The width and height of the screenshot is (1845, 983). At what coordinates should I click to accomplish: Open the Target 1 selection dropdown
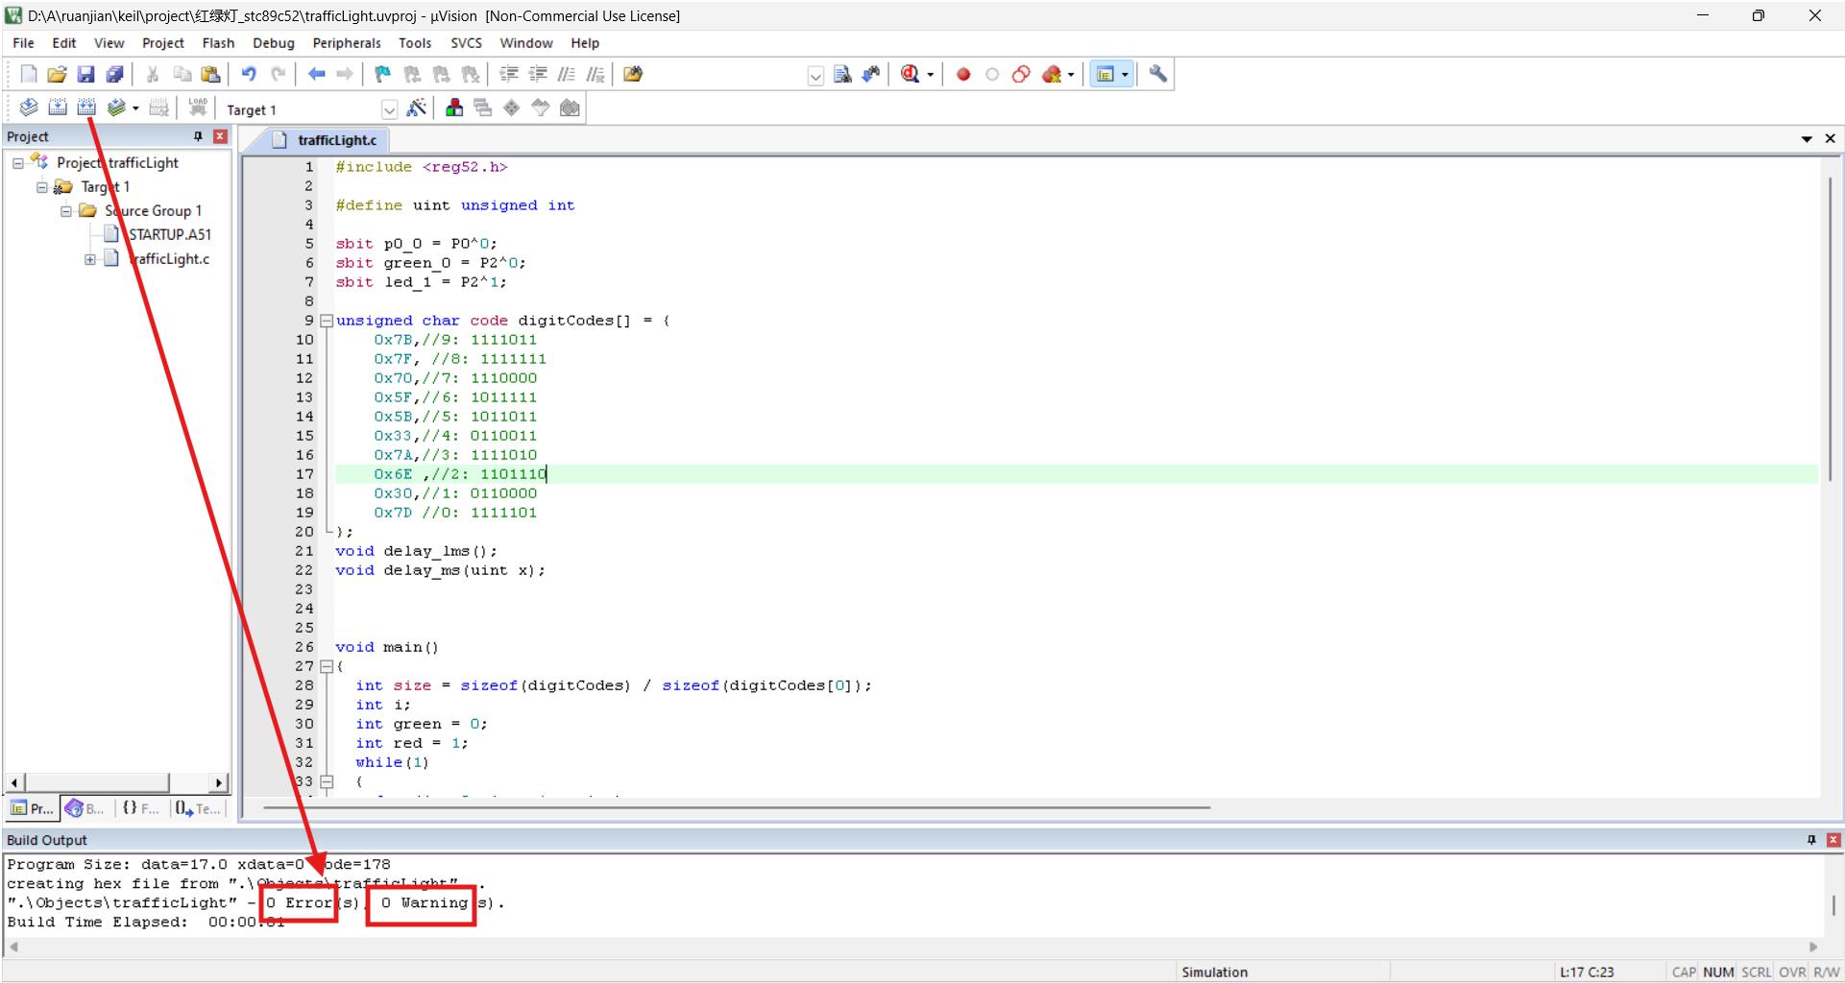click(389, 109)
